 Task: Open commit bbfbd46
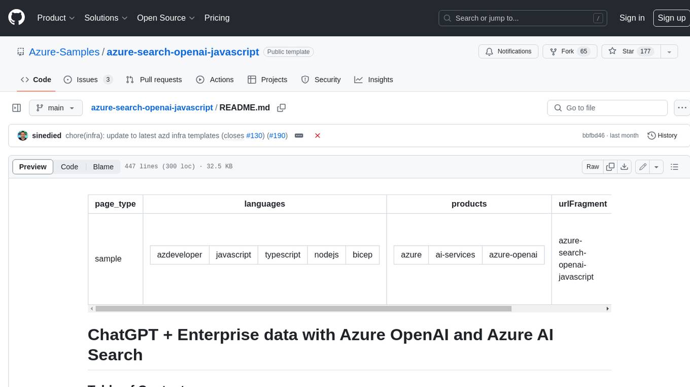click(x=593, y=135)
